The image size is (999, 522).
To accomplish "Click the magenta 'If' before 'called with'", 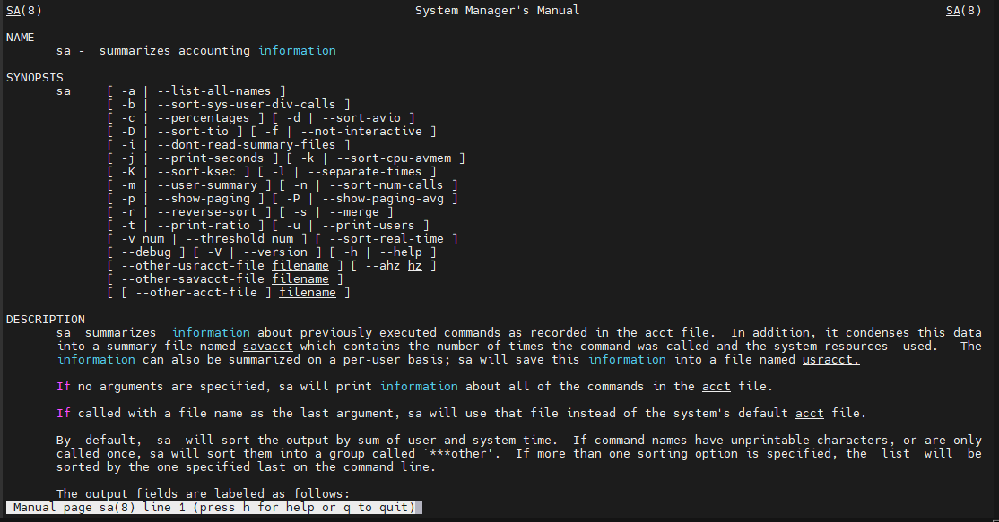I will pyautogui.click(x=63, y=414).
